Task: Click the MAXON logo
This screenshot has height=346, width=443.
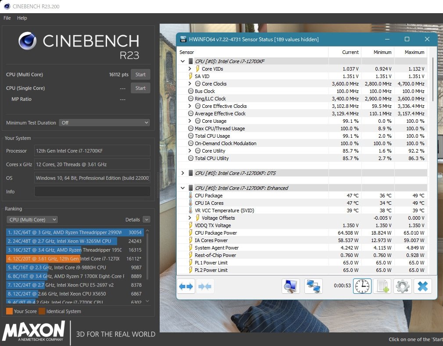Action: 34,331
